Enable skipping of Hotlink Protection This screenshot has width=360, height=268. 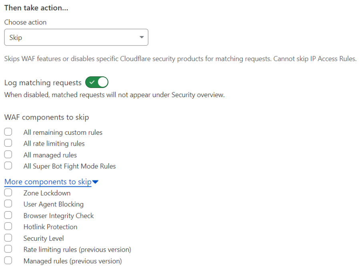coord(8,226)
